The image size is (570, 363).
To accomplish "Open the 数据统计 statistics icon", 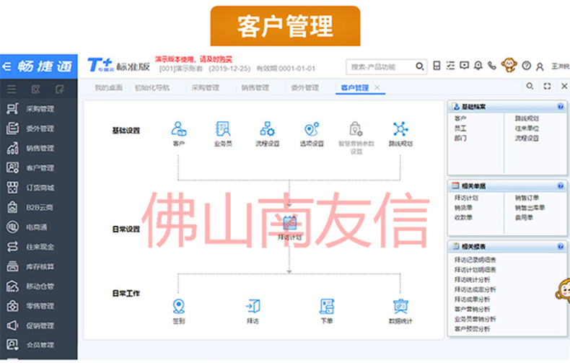I will (x=400, y=306).
